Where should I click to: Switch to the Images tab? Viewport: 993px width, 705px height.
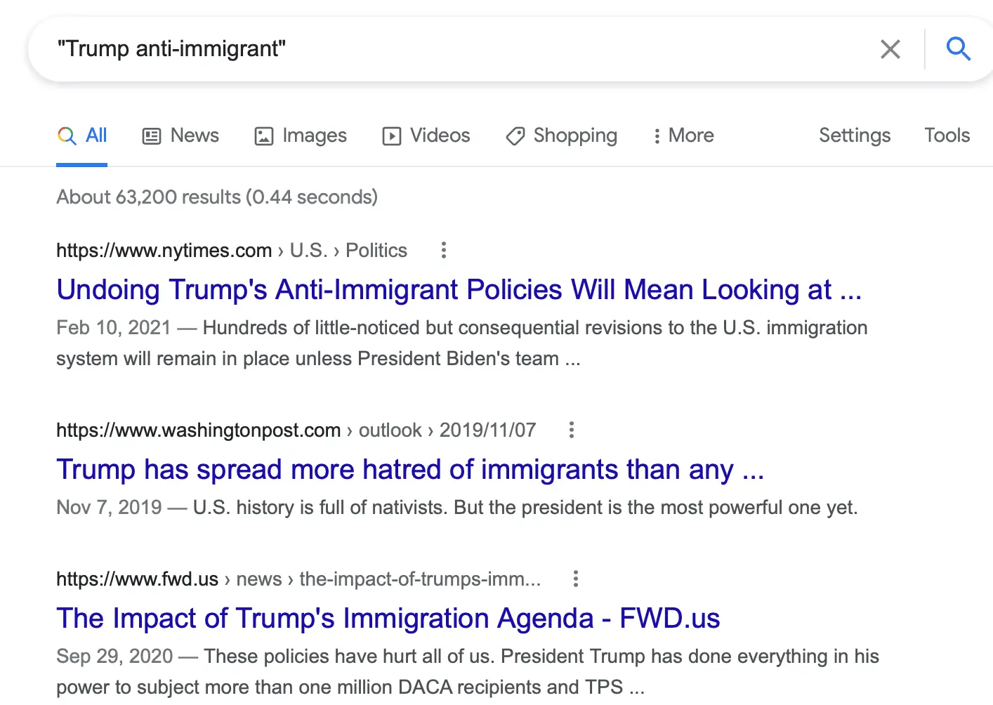coord(301,136)
